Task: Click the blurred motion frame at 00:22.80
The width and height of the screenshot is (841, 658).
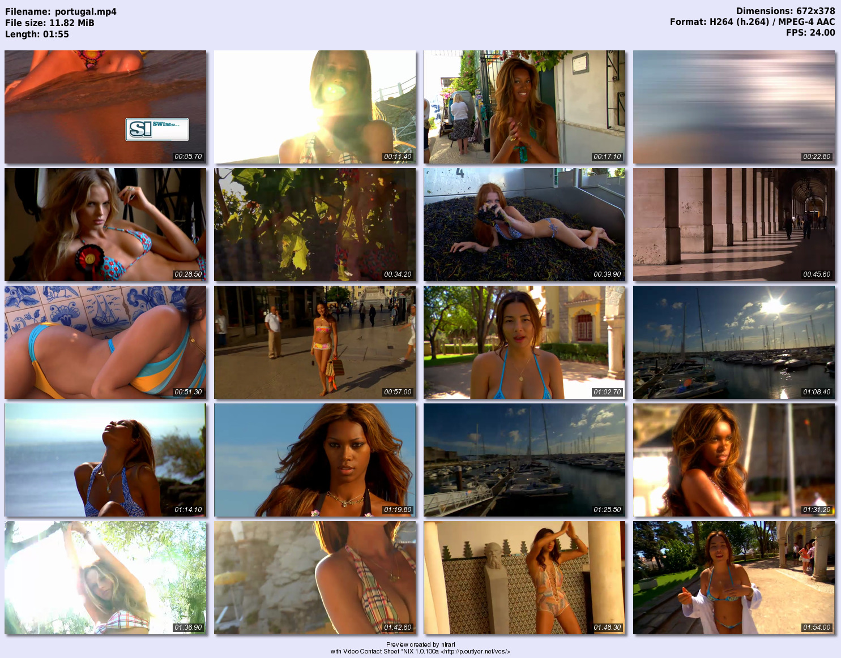Action: pyautogui.click(x=733, y=107)
